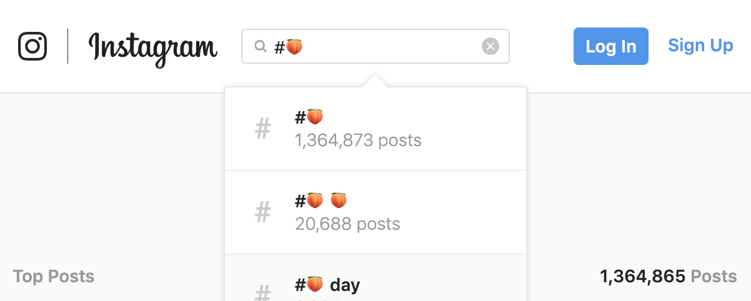Click the Top Posts heading
The image size is (751, 301).
[x=54, y=277]
